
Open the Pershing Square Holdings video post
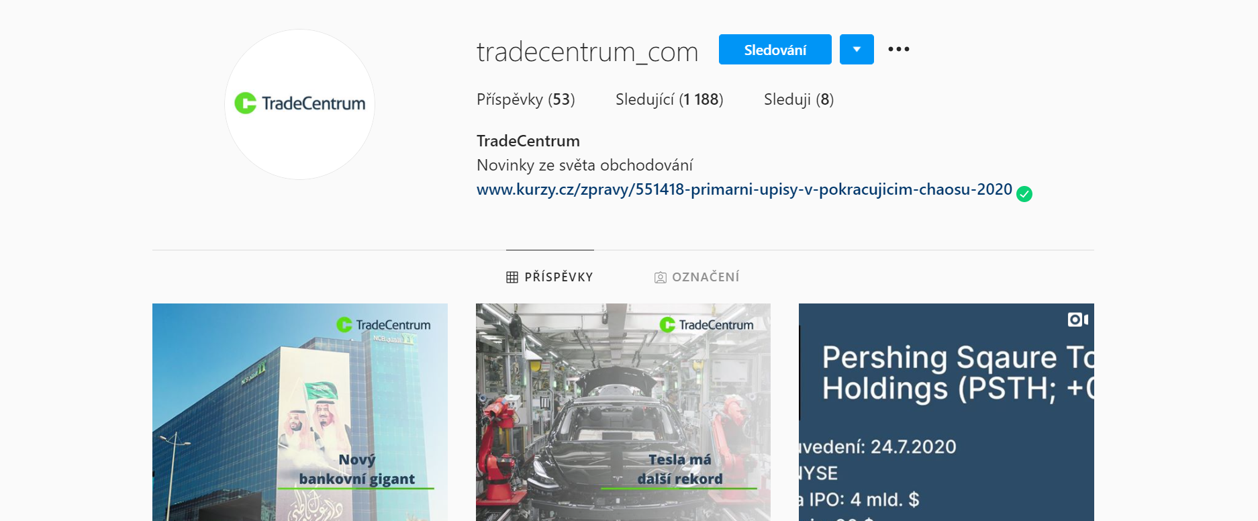(x=946, y=412)
